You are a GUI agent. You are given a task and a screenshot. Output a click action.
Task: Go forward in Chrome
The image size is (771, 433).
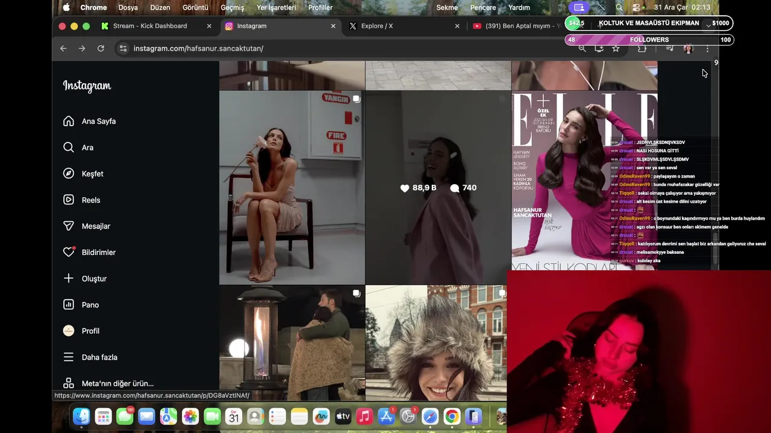pos(82,48)
